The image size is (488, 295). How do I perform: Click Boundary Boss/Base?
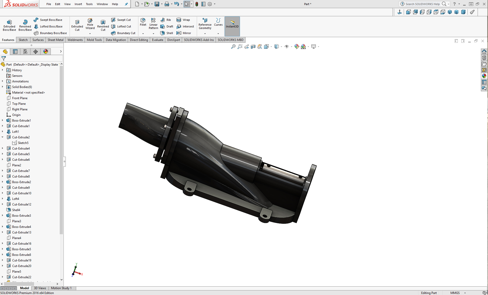pyautogui.click(x=50, y=33)
